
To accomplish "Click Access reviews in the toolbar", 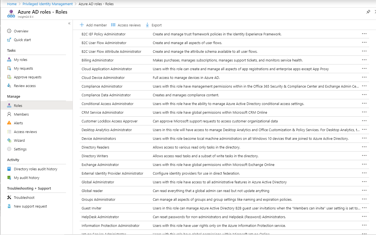I will point(126,25).
